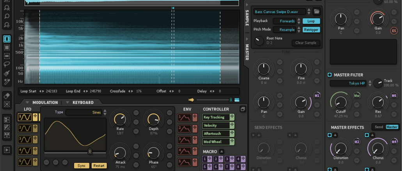Toggle master Chorus effect power
402x171 pixels.
point(367,135)
